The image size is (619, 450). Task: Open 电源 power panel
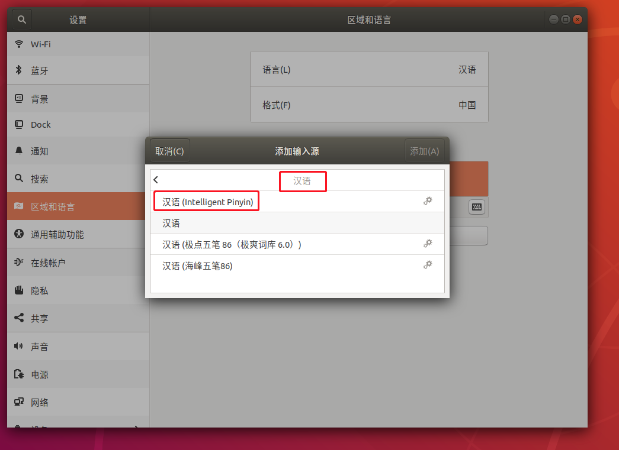(x=78, y=374)
